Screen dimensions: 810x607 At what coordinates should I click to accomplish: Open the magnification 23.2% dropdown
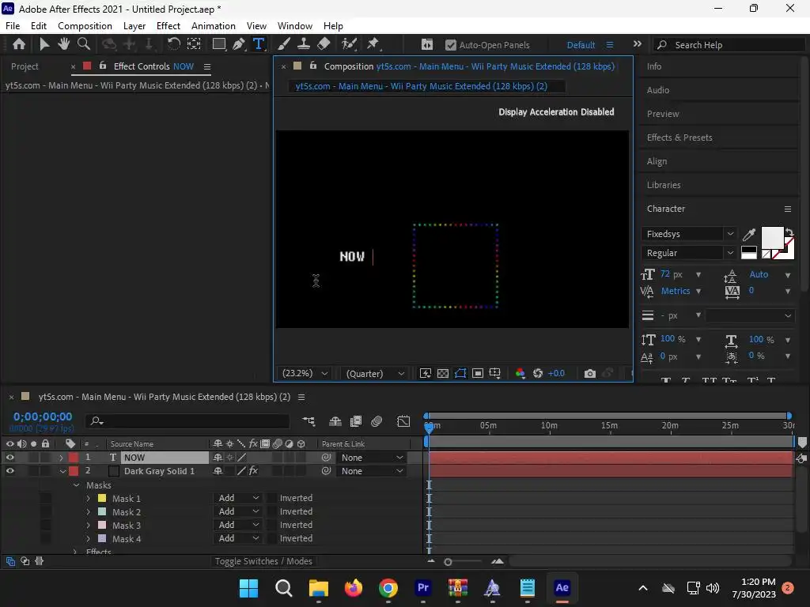(305, 373)
